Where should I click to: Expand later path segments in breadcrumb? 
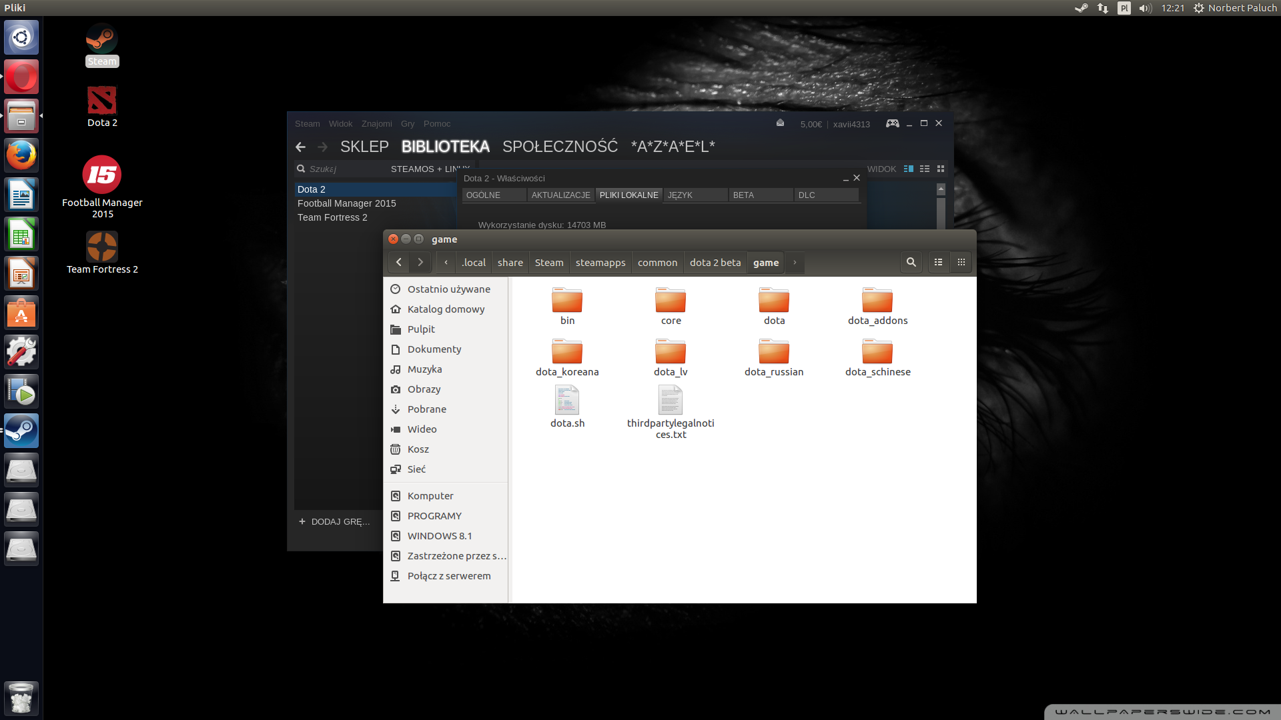click(x=795, y=262)
